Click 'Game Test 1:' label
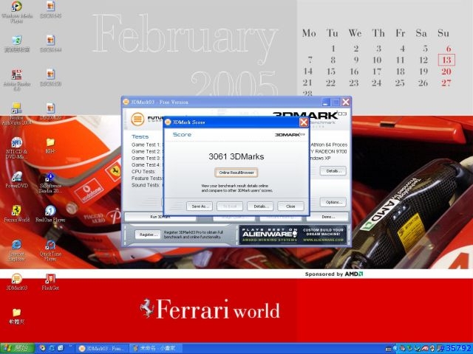 click(x=146, y=145)
